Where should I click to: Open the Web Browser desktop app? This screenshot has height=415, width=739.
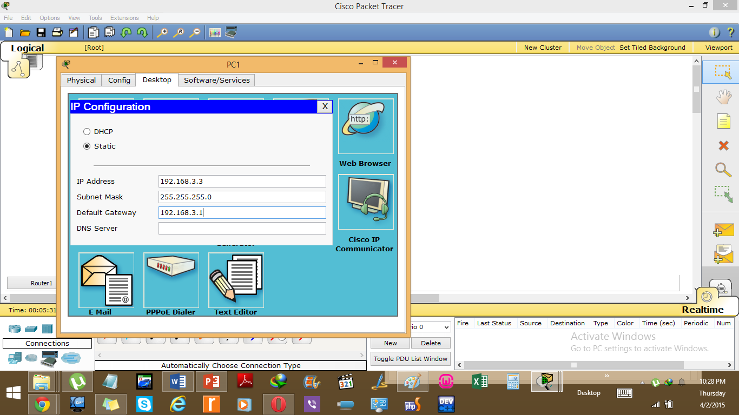[x=366, y=127]
